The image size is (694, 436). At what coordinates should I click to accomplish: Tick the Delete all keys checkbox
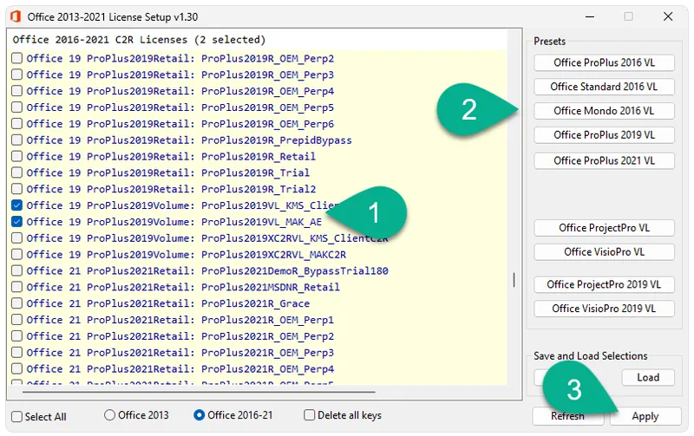311,415
